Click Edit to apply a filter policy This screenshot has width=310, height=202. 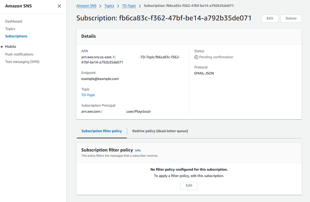(189, 186)
